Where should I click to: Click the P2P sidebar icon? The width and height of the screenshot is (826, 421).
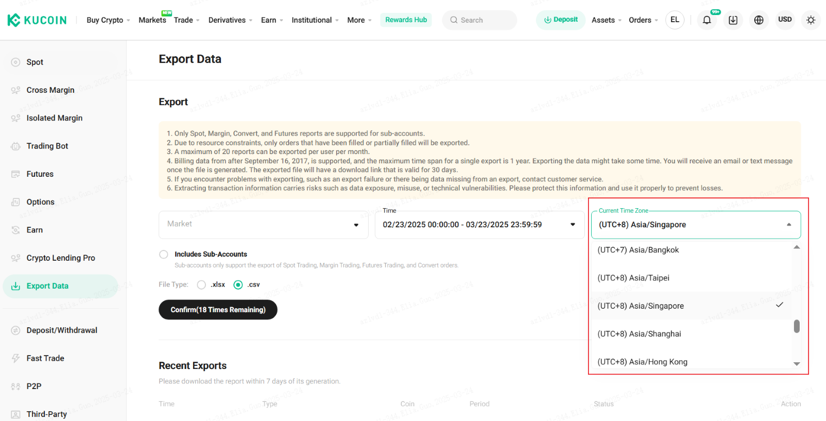point(15,386)
